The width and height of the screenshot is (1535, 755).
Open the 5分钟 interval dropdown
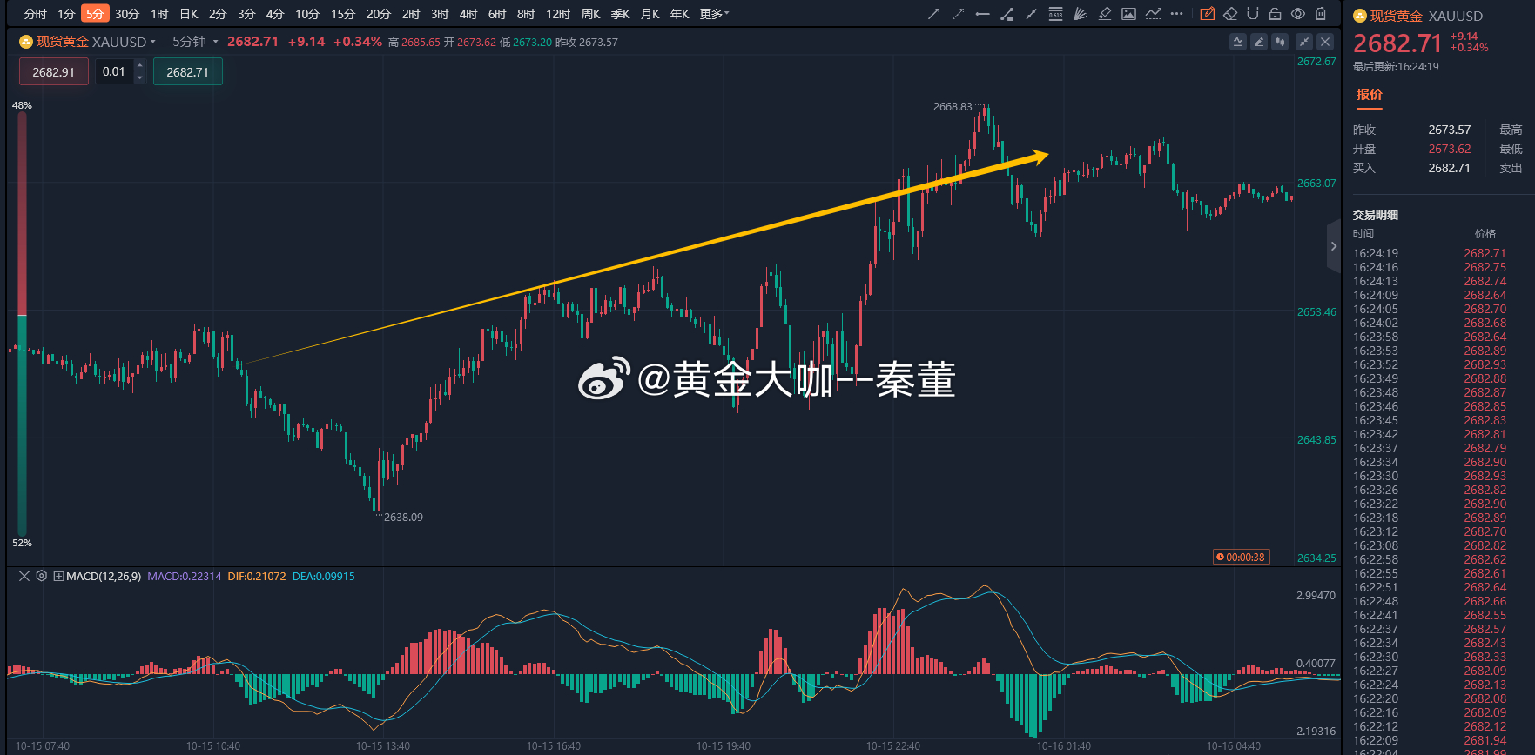pyautogui.click(x=194, y=42)
